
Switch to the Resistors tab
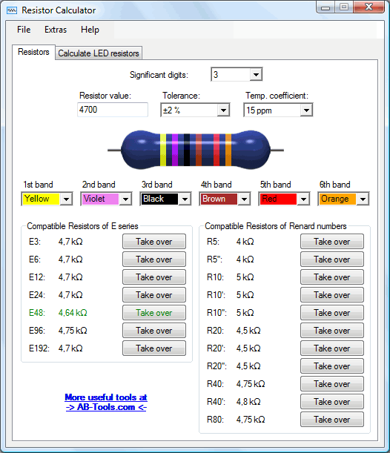[33, 52]
